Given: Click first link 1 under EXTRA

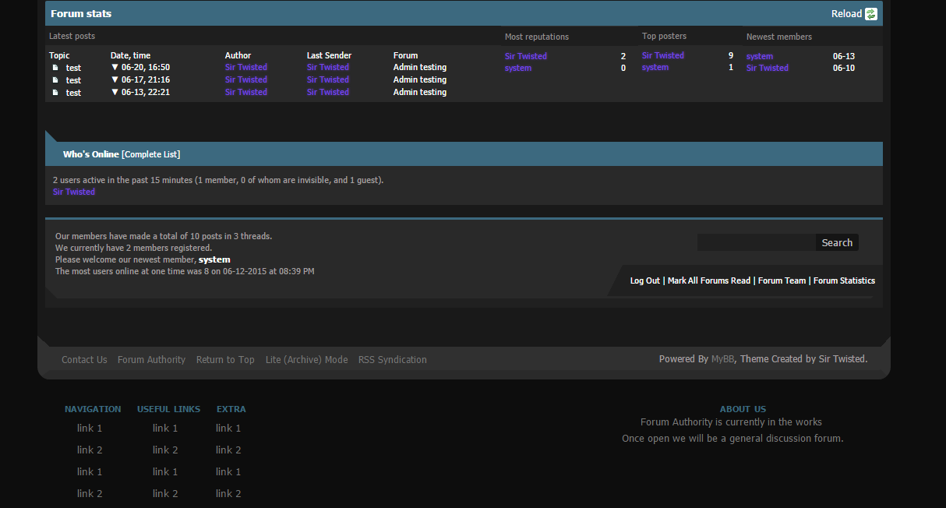Looking at the screenshot, I should tap(228, 429).
